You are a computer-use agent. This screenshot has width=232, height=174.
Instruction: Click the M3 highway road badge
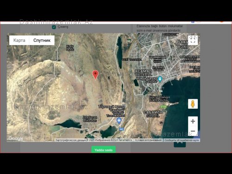coord(122,129)
